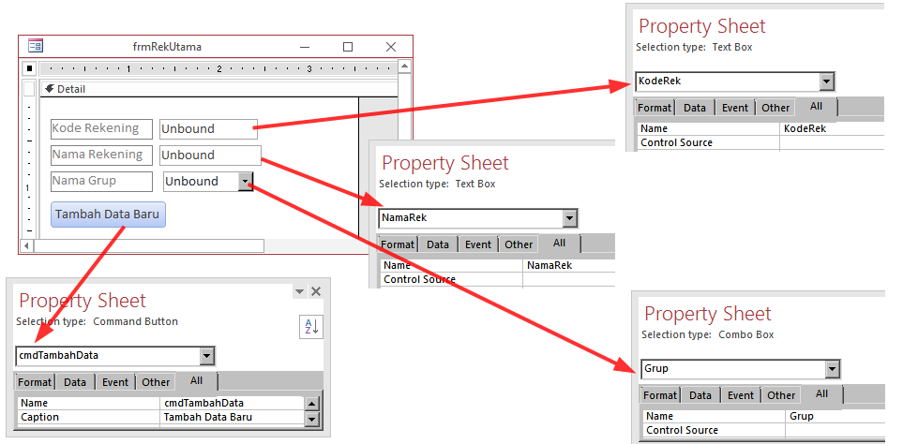903x444 pixels.
Task: Click the Name value cmdTambahData in property grid
Action: pos(232,403)
